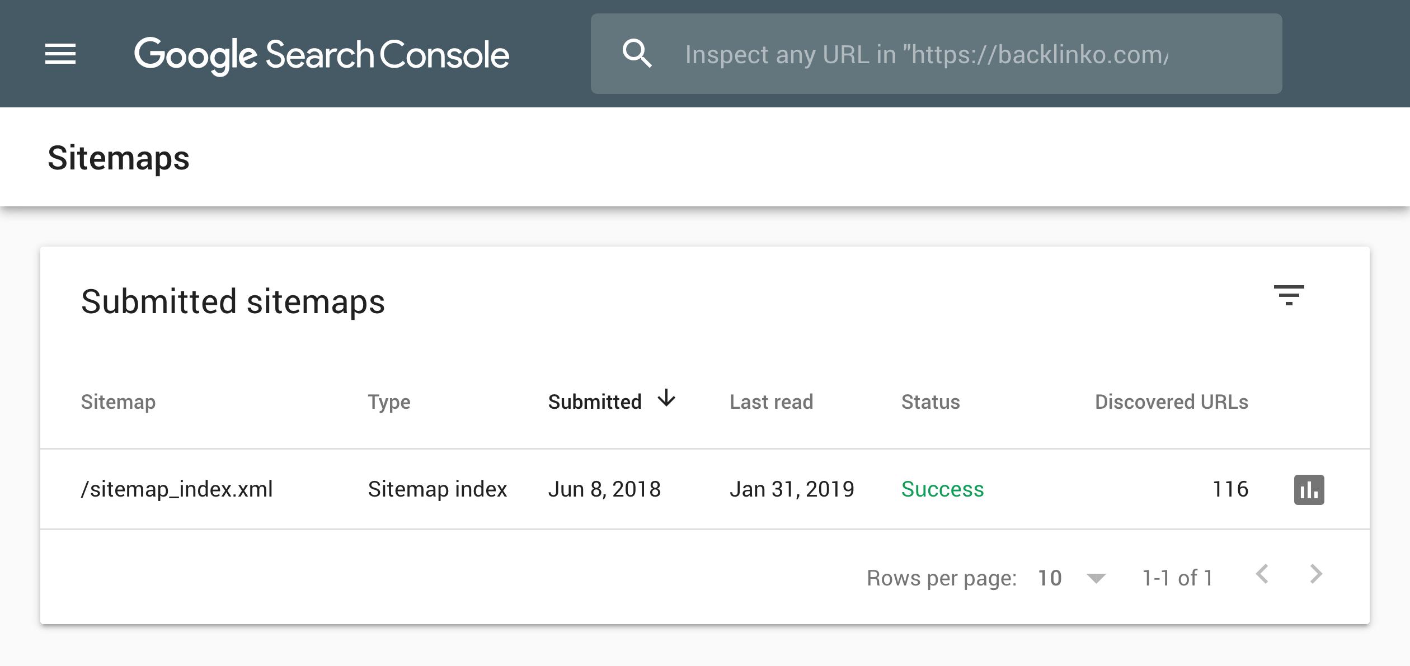Screen dimensions: 1410x666
Task: Click the hamburger menu icon top left
Action: click(x=58, y=54)
